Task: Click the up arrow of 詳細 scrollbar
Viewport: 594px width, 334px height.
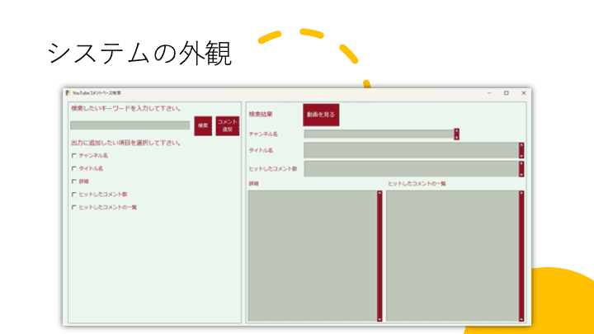Action: 379,193
